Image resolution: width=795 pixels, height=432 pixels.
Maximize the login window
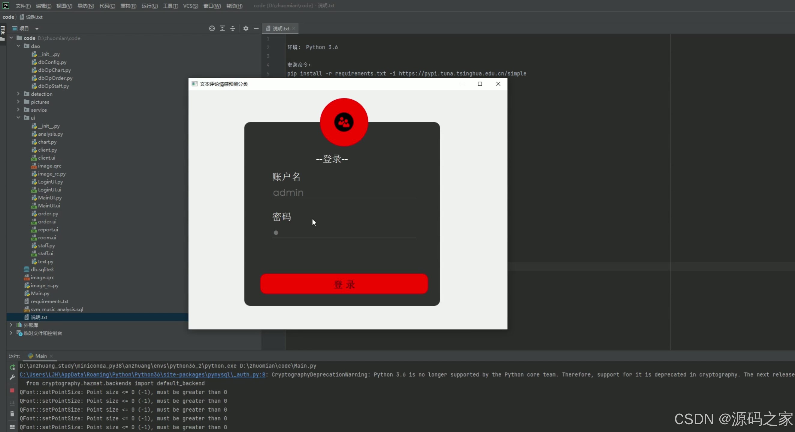coord(480,84)
